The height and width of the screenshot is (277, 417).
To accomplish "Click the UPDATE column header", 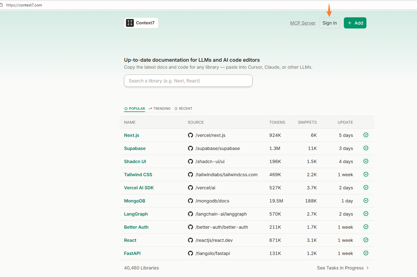I will [x=345, y=122].
